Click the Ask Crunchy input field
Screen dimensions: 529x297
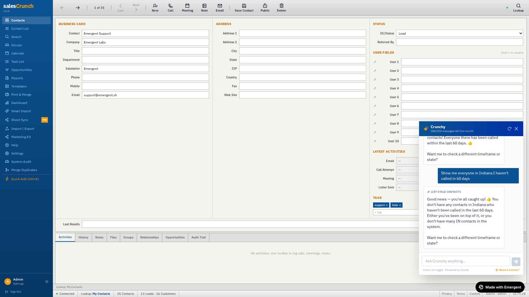pyautogui.click(x=466, y=261)
